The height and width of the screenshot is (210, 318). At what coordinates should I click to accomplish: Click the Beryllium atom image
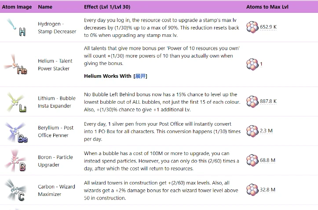[16, 132]
